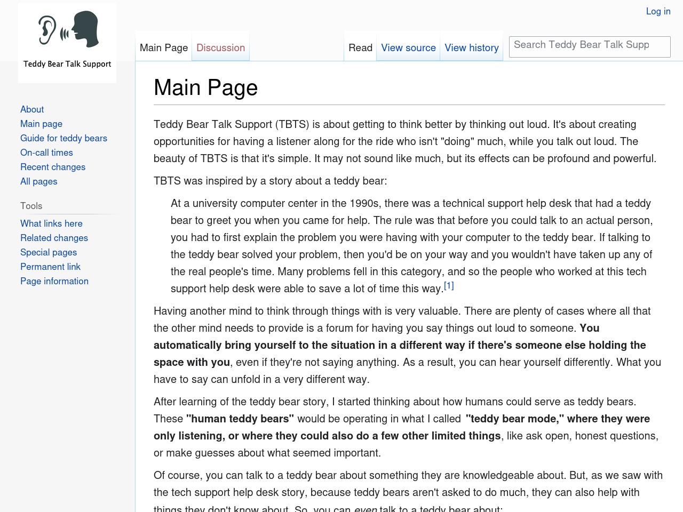Switch to the Discussion tab

point(220,47)
